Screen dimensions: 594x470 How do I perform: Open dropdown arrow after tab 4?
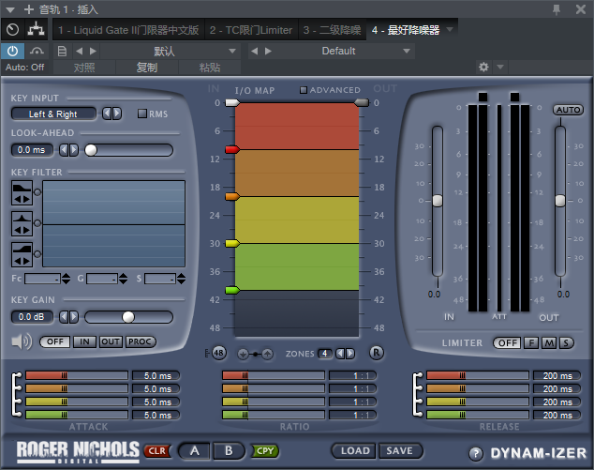click(x=450, y=29)
